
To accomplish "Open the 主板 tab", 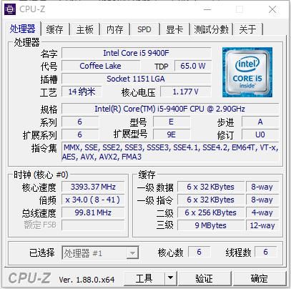I will click(x=84, y=29).
